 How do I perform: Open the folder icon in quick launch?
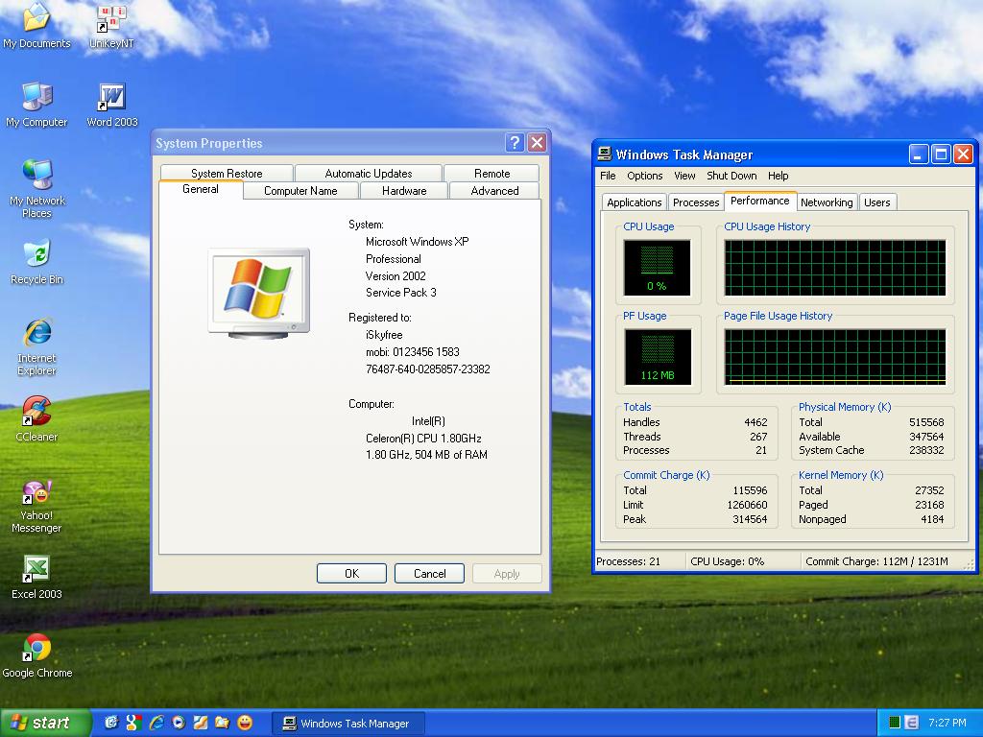223,723
